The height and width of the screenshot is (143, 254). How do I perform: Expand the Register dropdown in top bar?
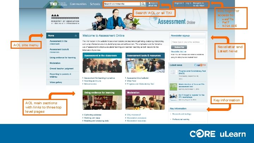(x=179, y=3)
